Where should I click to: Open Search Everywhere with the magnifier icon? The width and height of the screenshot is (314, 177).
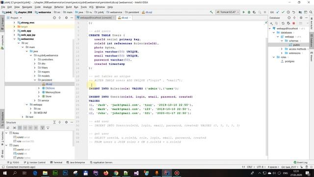tap(311, 12)
